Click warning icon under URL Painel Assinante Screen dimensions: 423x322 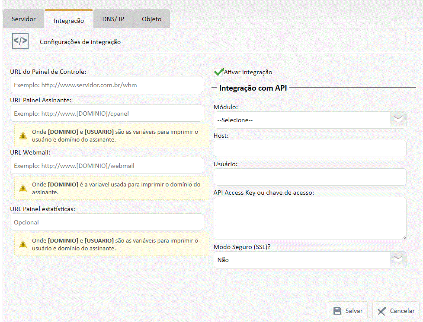22,136
